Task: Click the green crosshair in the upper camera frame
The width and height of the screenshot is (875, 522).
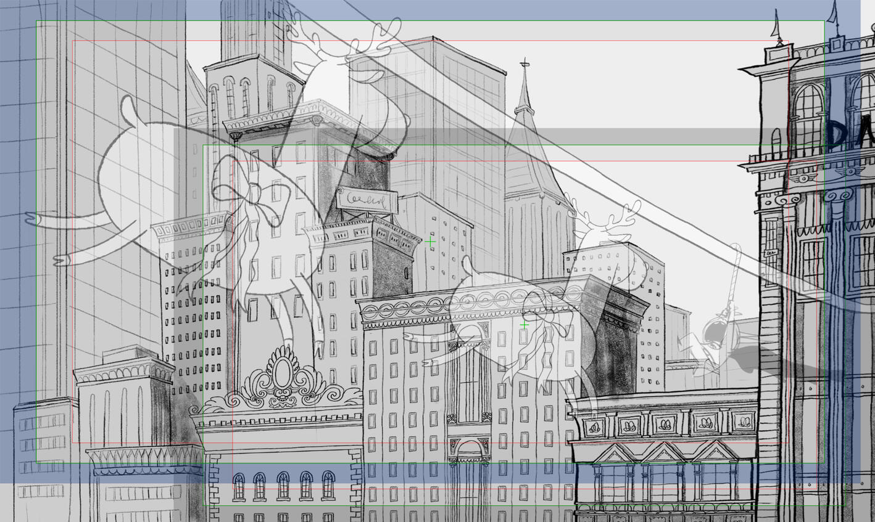Action: pyautogui.click(x=430, y=243)
